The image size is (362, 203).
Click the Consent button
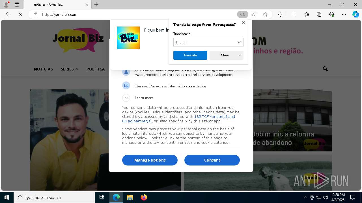coord(212,160)
